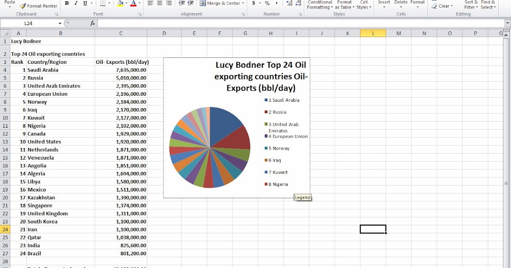511x268 pixels.
Task: Click the Percent Style icon
Action: [x=267, y=3]
